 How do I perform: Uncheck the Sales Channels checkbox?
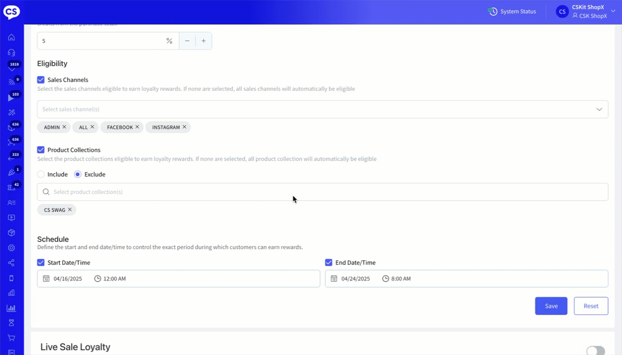41,80
